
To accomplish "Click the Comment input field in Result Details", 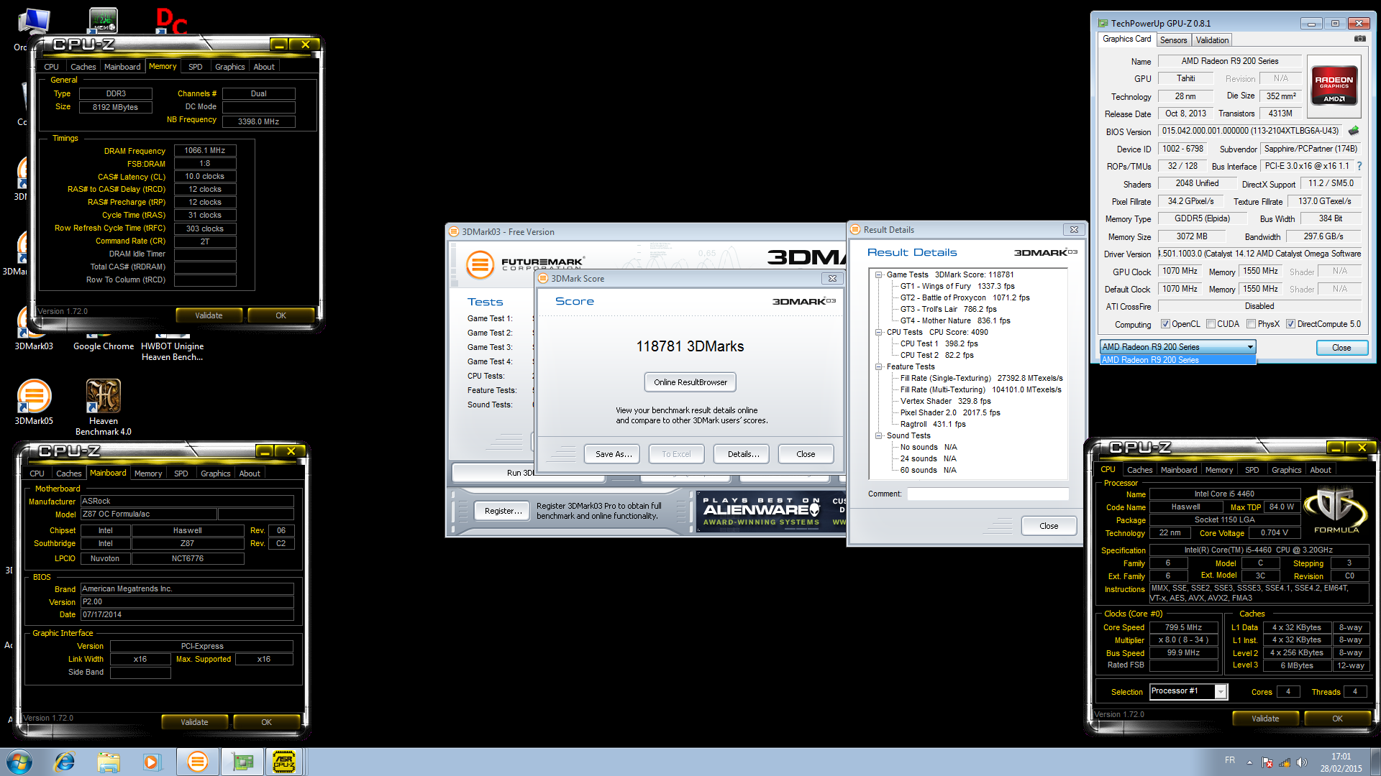I will [988, 494].
